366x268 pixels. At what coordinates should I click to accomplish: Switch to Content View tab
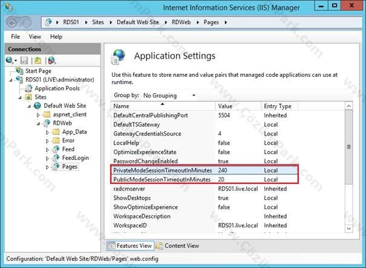pyautogui.click(x=178, y=246)
